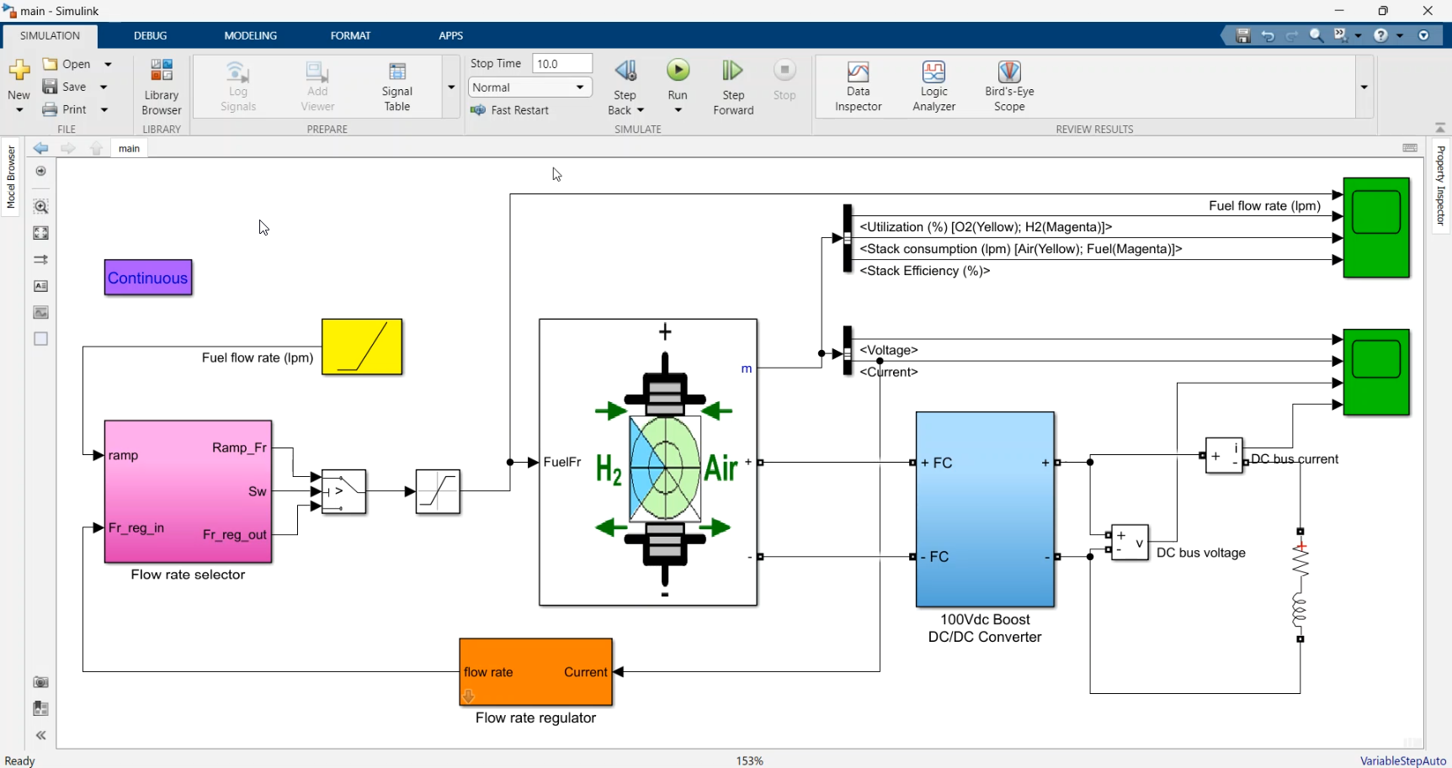The image size is (1452, 768).
Task: Click the Stop Time input field
Action: click(x=562, y=64)
